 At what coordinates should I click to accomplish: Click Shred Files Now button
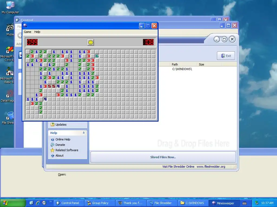tap(163, 157)
